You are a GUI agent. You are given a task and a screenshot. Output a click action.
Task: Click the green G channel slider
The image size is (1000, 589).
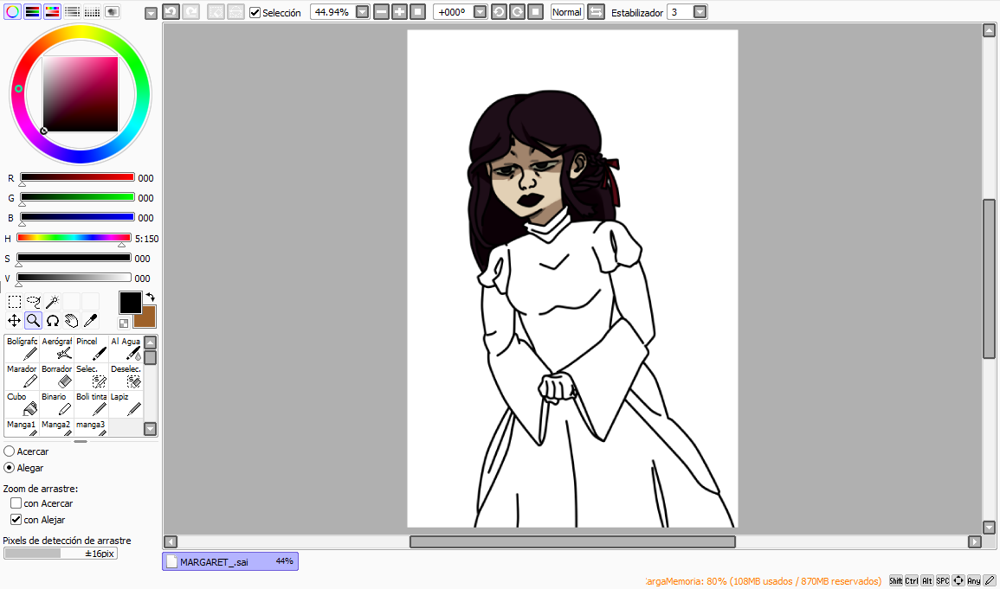(77, 196)
